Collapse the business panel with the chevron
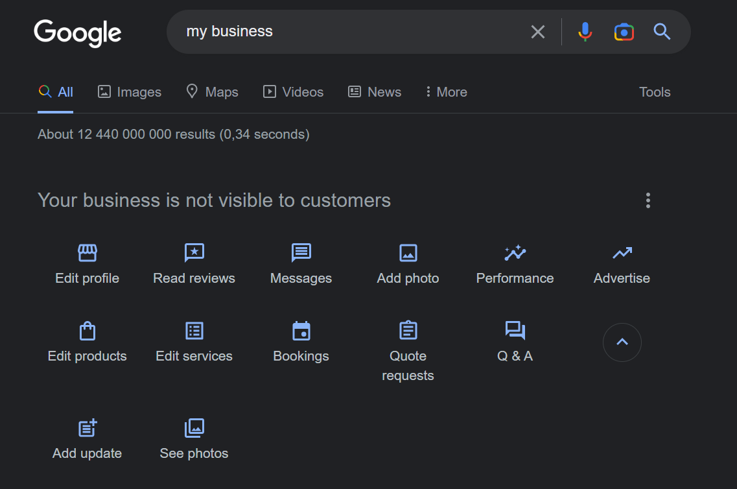This screenshot has height=489, width=737. (x=622, y=342)
